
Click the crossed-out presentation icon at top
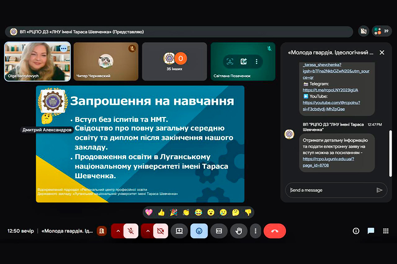click(363, 31)
